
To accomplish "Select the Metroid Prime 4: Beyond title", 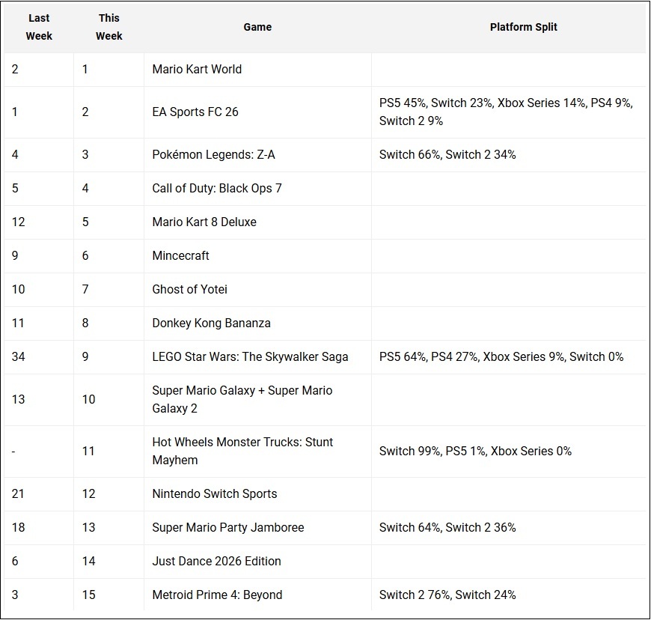I will coord(217,595).
